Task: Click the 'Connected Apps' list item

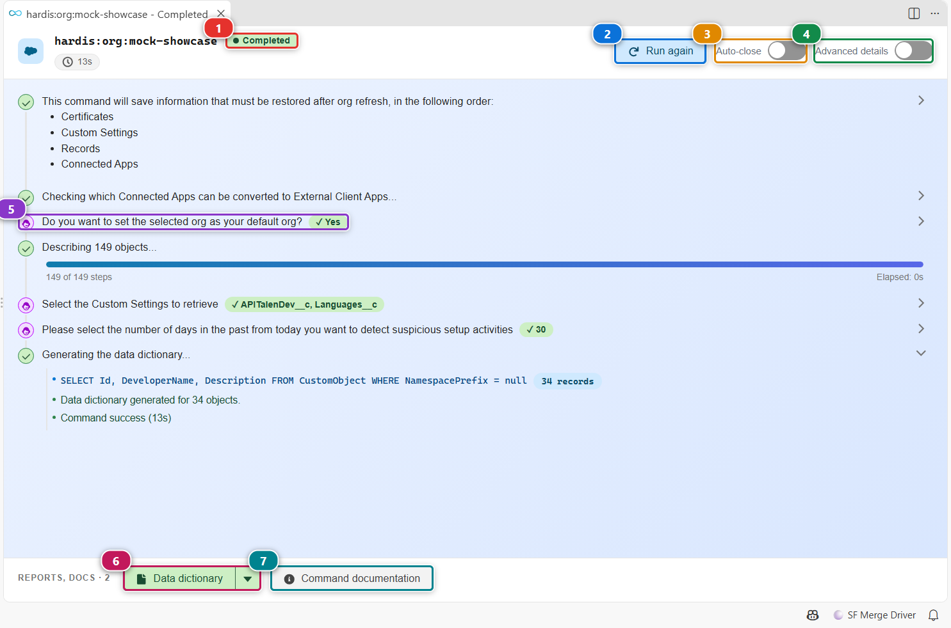Action: (x=99, y=164)
